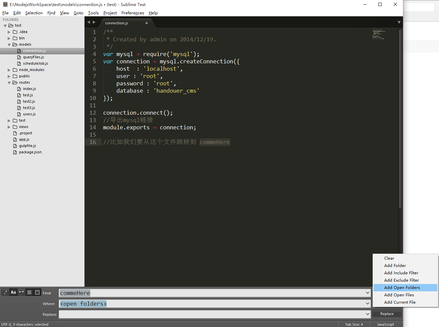Viewport: 439px width, 327px height.
Task: Toggle whole word matching option
Action: pos(21,292)
